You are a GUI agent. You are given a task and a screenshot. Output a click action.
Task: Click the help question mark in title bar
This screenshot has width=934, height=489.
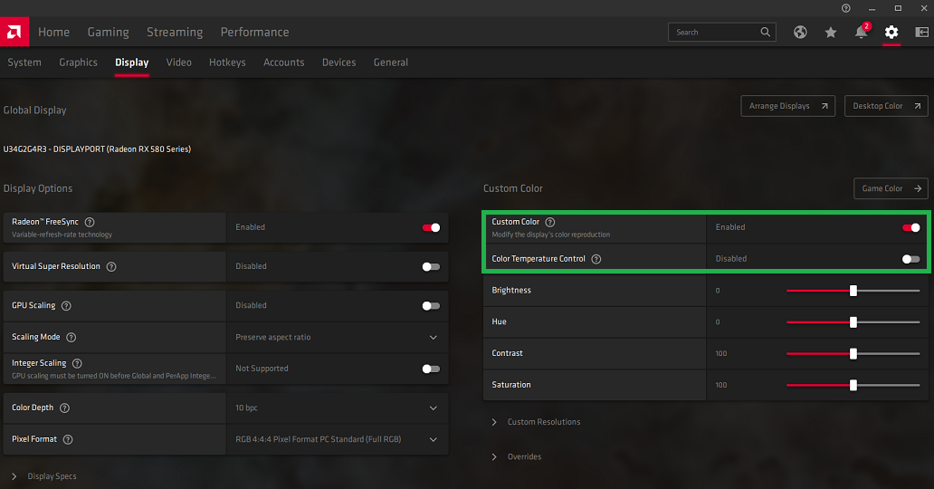(x=846, y=8)
